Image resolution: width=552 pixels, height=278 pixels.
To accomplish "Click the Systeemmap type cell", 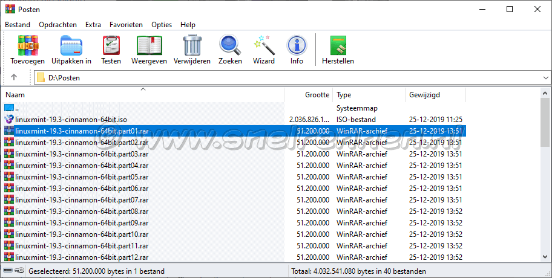I will coord(357,108).
